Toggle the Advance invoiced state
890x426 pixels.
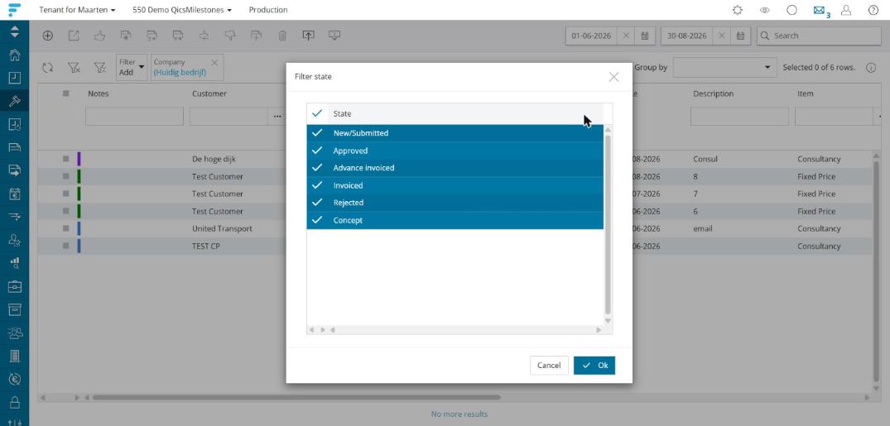point(455,168)
